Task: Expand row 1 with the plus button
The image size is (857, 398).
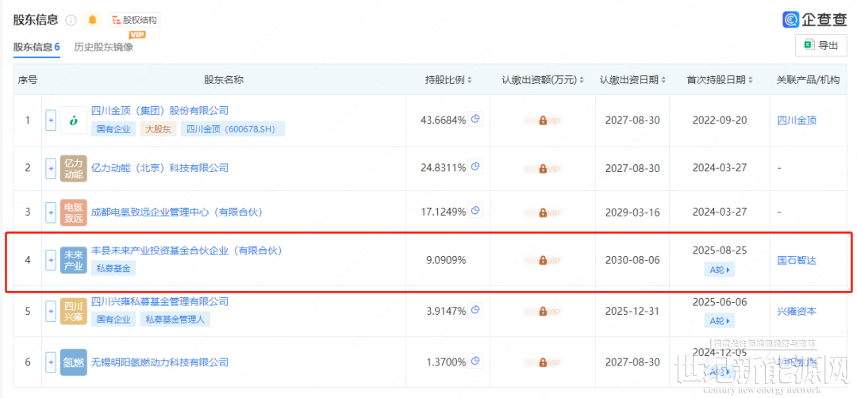Action: pyautogui.click(x=51, y=121)
